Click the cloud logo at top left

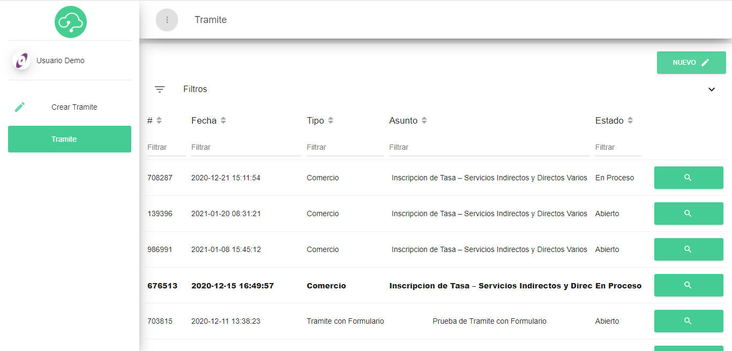70,22
